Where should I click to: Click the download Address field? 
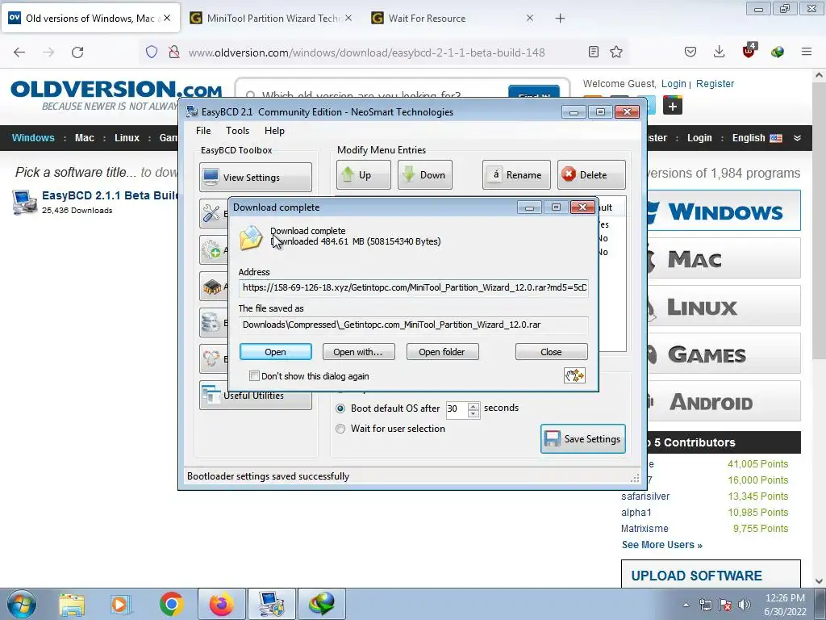pyautogui.click(x=414, y=288)
